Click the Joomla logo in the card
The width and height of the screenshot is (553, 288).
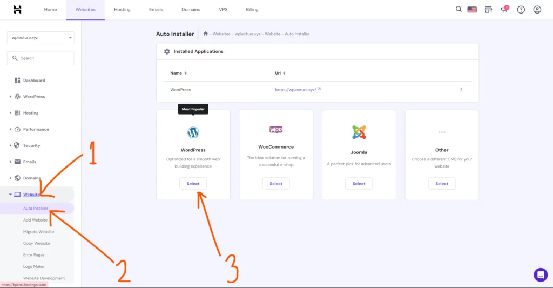point(359,132)
